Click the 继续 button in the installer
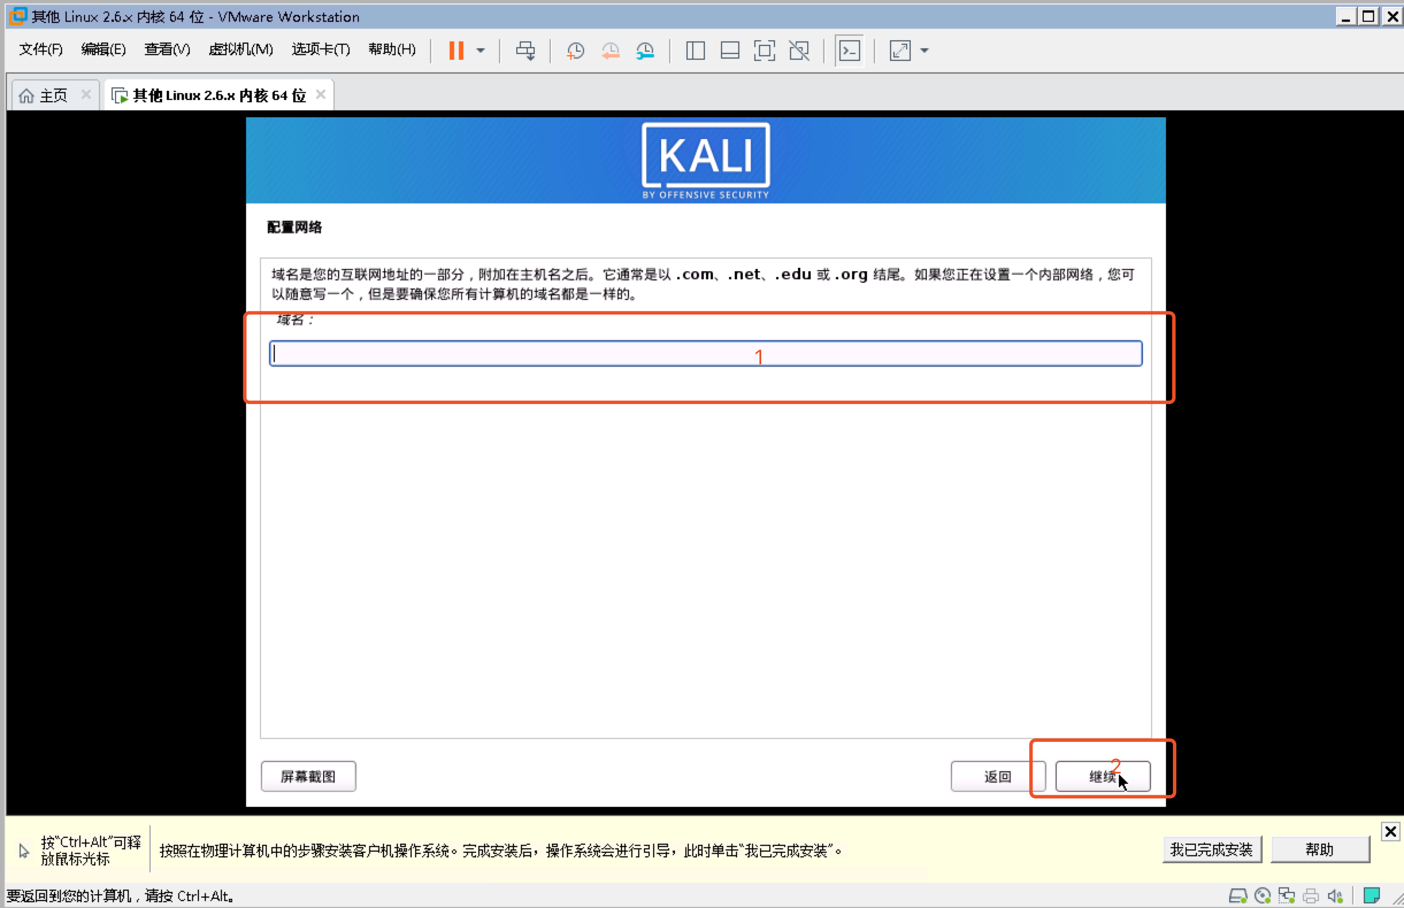1404x908 pixels. (x=1102, y=776)
